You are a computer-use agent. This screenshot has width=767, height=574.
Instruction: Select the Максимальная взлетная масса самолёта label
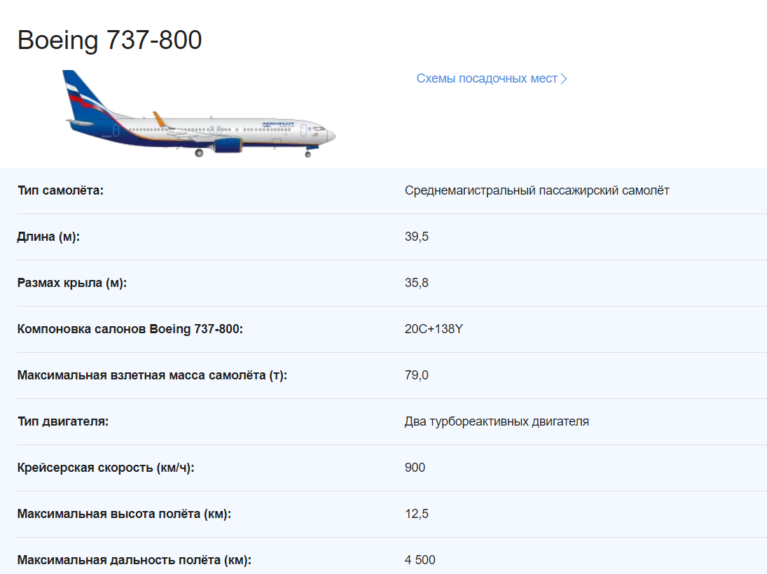[152, 375]
